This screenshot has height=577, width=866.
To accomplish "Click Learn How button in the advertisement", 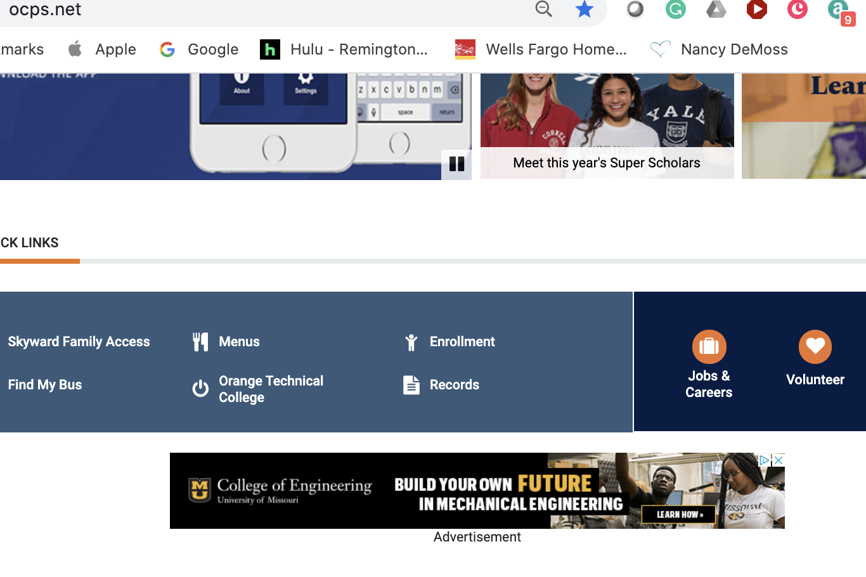I will point(679,514).
